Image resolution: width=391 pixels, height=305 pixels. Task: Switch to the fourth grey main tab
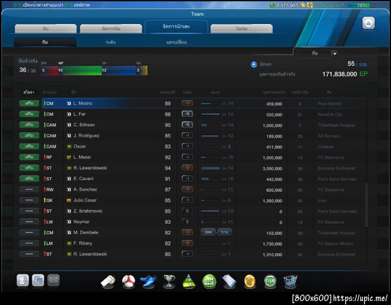(x=241, y=29)
